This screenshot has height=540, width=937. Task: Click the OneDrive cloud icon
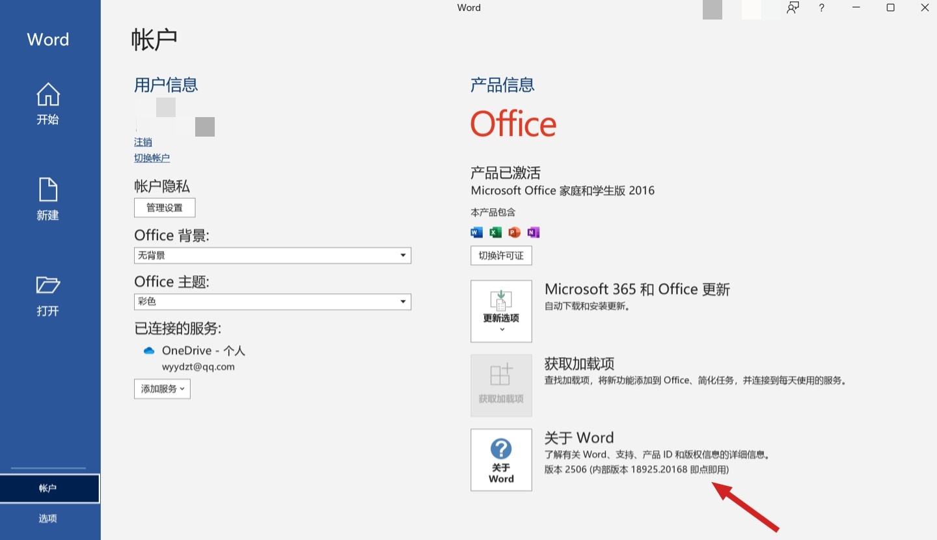click(x=149, y=351)
